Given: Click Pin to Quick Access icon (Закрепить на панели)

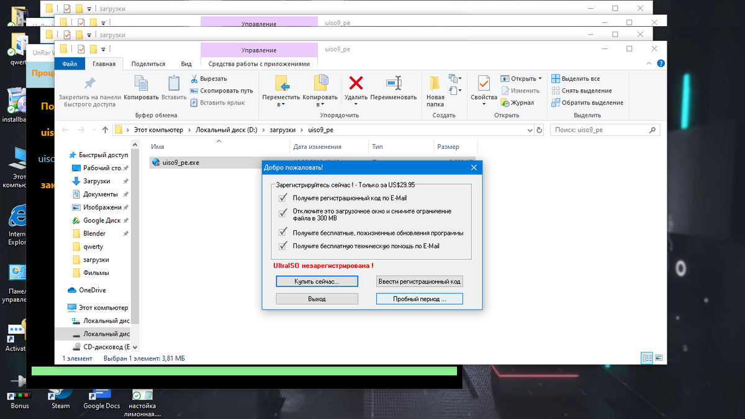Looking at the screenshot, I should [x=89, y=83].
